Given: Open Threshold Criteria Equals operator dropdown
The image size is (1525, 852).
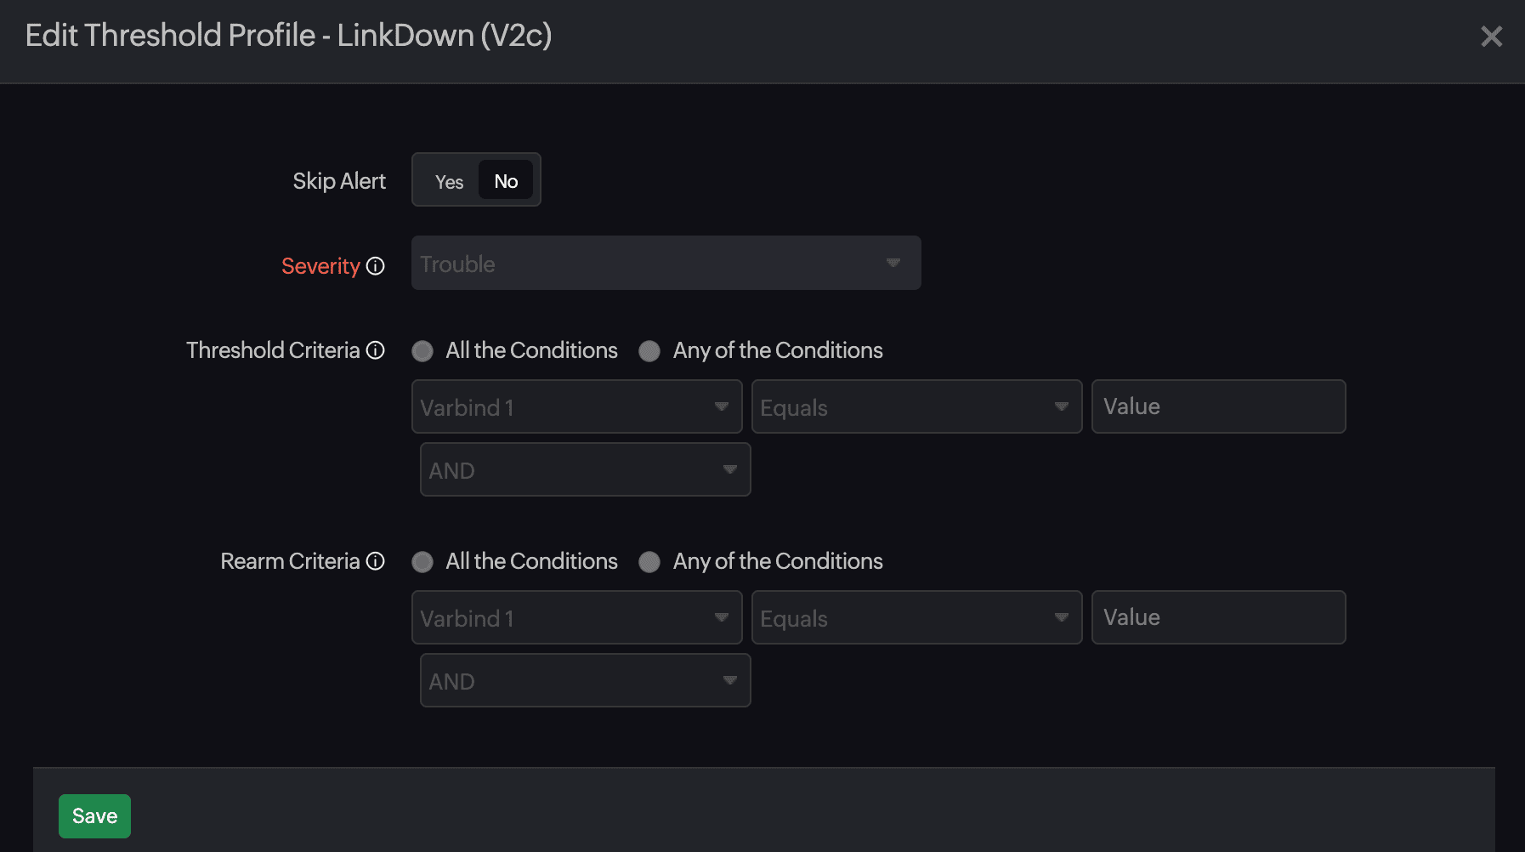Looking at the screenshot, I should (916, 407).
